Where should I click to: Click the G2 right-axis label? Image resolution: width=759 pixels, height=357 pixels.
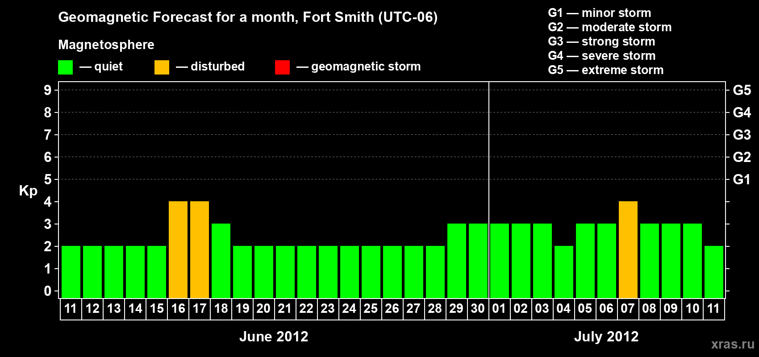pyautogui.click(x=742, y=157)
